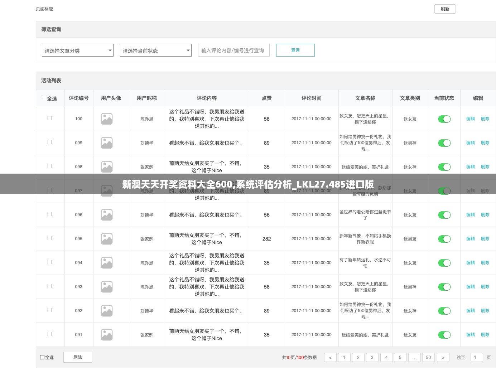Screen dimensions: 496x368
Task: Disable the status switch for comment 094
Action: coord(444,263)
